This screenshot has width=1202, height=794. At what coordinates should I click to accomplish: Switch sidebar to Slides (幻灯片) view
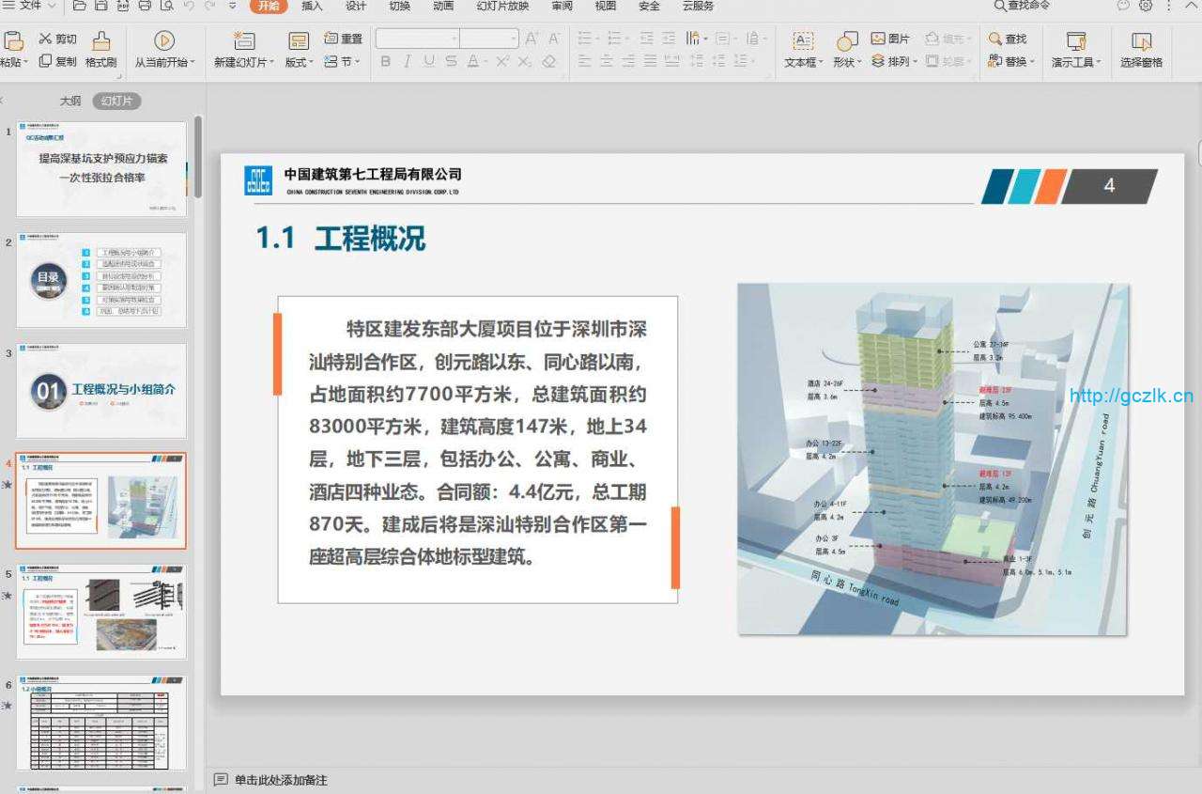click(116, 101)
